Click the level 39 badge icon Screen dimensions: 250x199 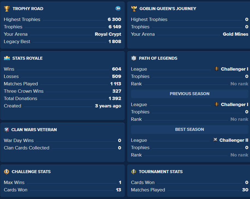[x=118, y=8]
